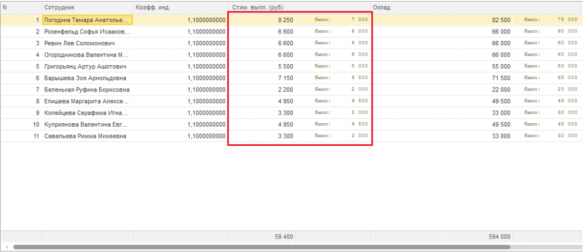Click the N column header
583x252 pixels.
(x=21, y=7)
